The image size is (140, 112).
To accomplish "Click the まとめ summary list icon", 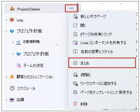I will 75,63.
